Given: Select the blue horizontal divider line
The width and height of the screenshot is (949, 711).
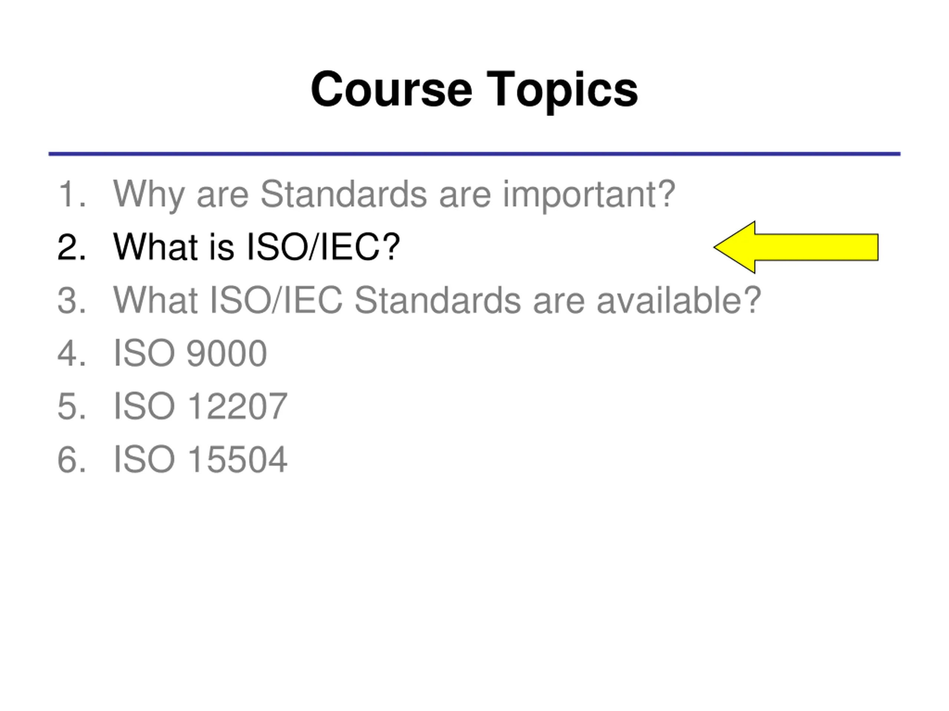Looking at the screenshot, I should click(474, 154).
